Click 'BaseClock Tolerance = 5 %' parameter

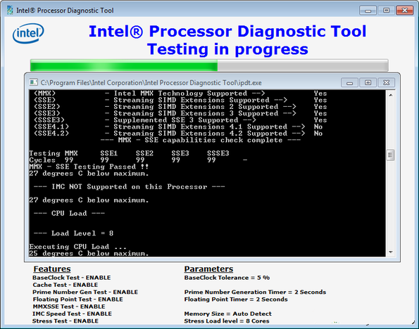tap(227, 278)
